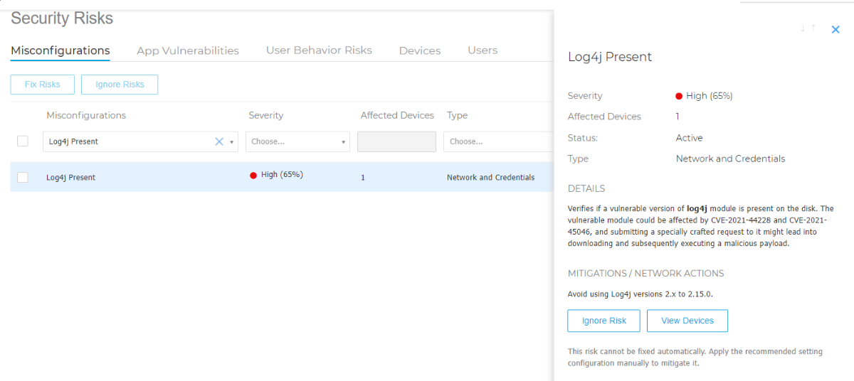Switch to the Users tab
Image resolution: width=854 pixels, height=381 pixels.
coord(483,50)
